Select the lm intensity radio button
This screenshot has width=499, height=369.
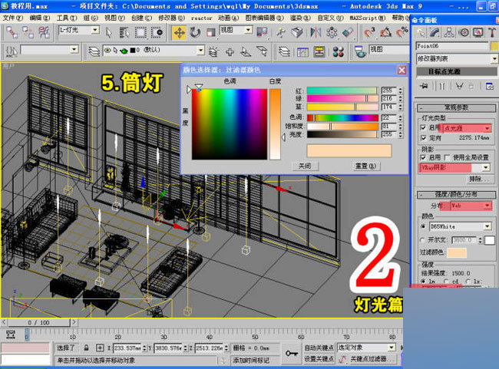(423, 282)
